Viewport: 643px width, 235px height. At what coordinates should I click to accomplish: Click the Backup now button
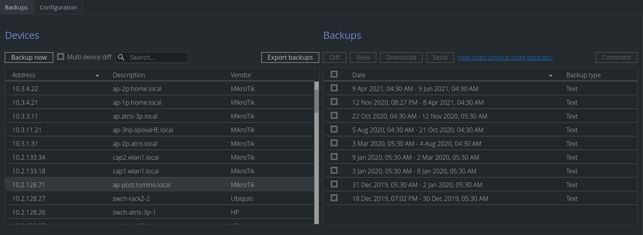coord(29,57)
